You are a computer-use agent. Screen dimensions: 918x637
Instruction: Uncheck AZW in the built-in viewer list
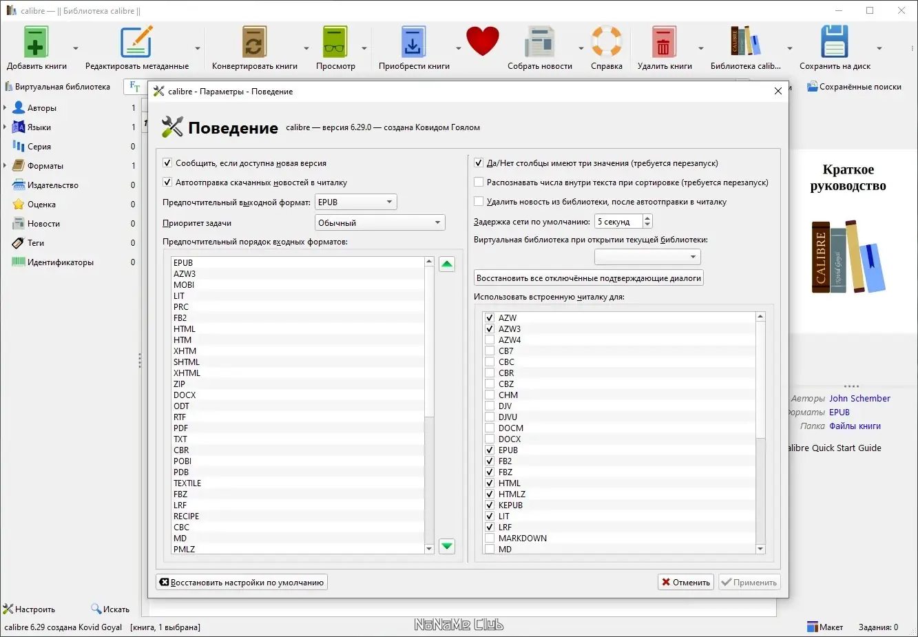490,318
